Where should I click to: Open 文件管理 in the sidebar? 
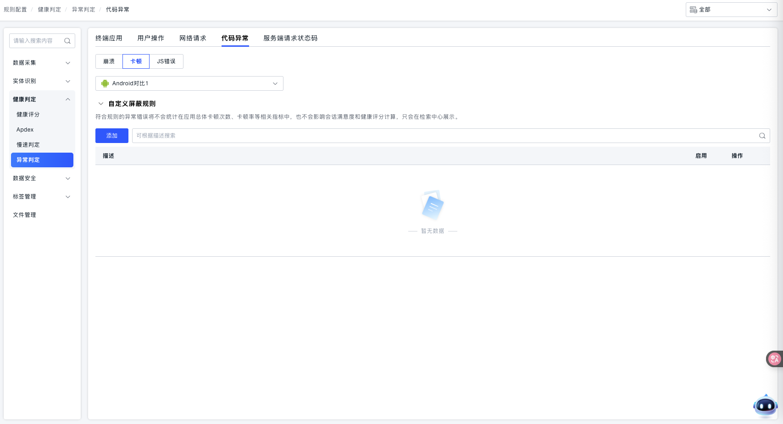click(x=24, y=215)
